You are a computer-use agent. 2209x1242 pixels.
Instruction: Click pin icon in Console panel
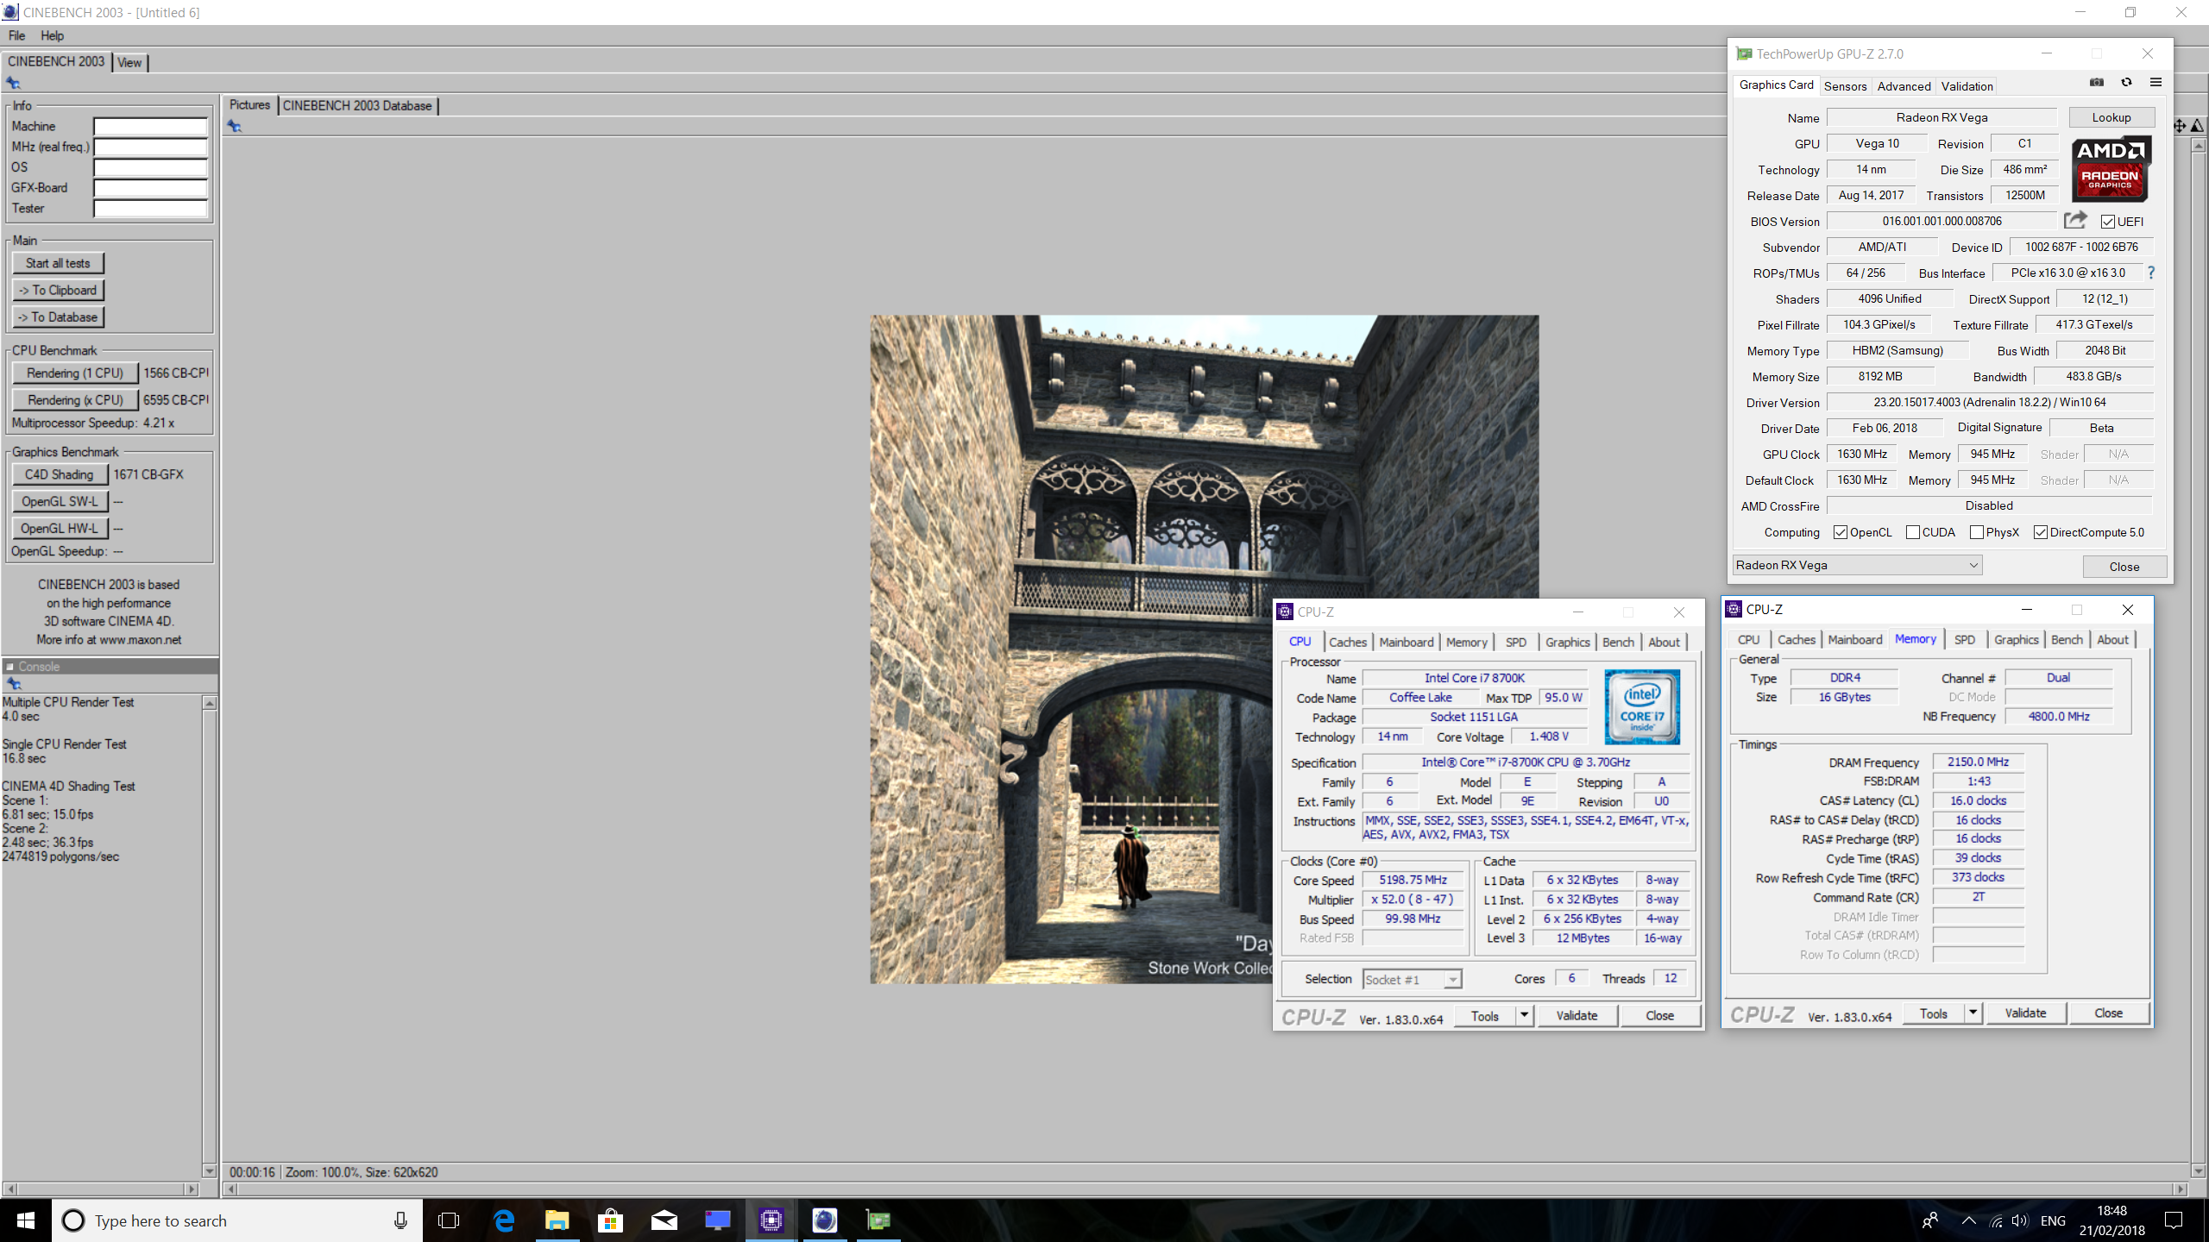point(13,683)
